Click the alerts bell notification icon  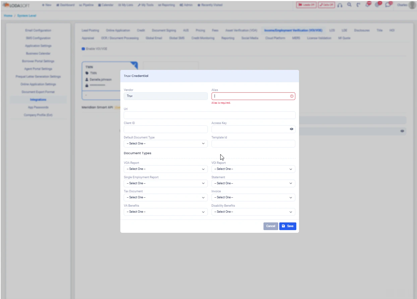(367, 4)
